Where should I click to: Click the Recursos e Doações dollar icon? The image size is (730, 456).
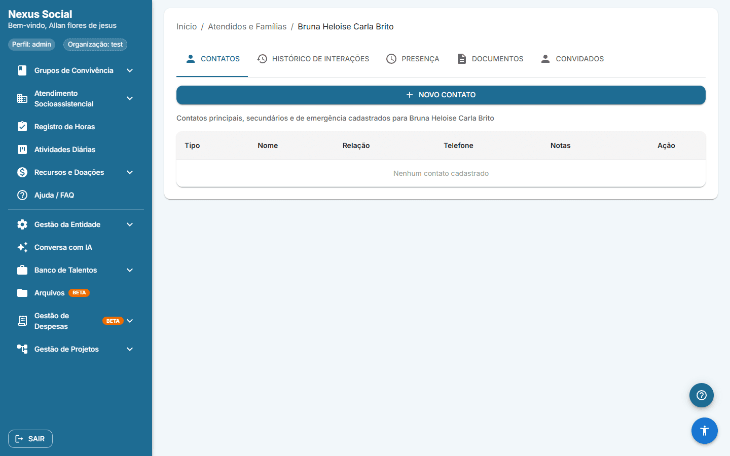22,172
